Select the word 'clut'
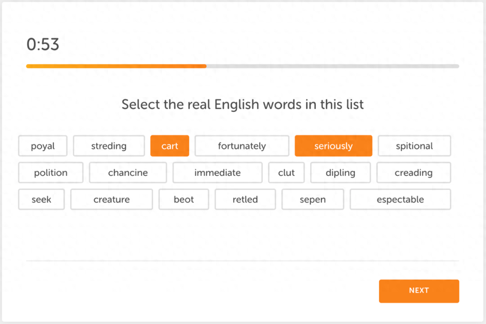 pyautogui.click(x=286, y=172)
